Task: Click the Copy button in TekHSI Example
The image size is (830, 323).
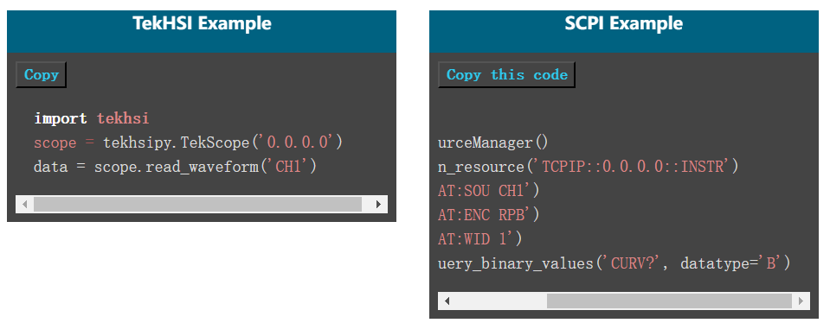Action: (41, 75)
